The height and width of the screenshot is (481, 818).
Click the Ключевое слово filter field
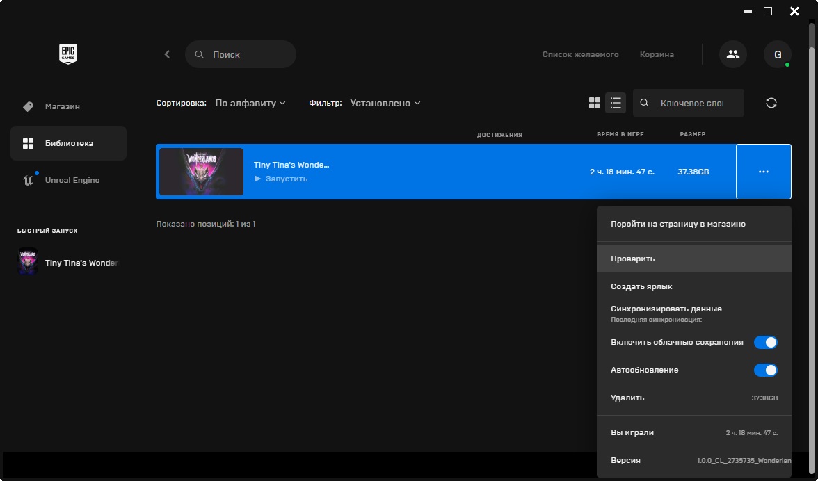tap(688, 103)
